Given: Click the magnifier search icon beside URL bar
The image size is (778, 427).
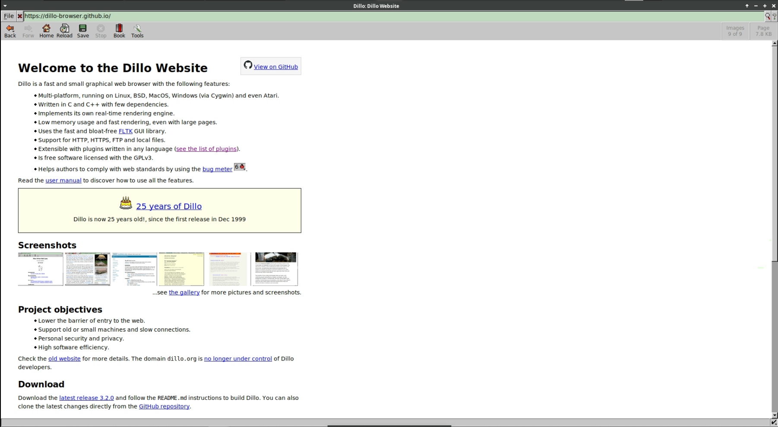Looking at the screenshot, I should [768, 16].
